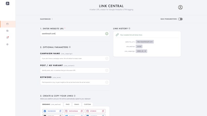Switch to the Paid tab
The width and height of the screenshot is (207, 116).
coord(68,104)
